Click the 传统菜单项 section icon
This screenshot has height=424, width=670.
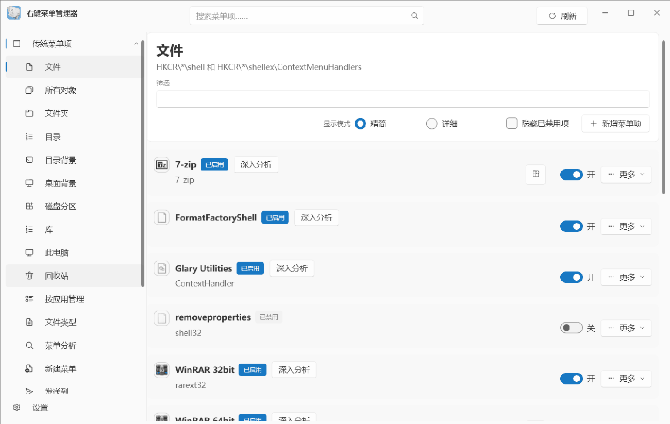coord(17,44)
